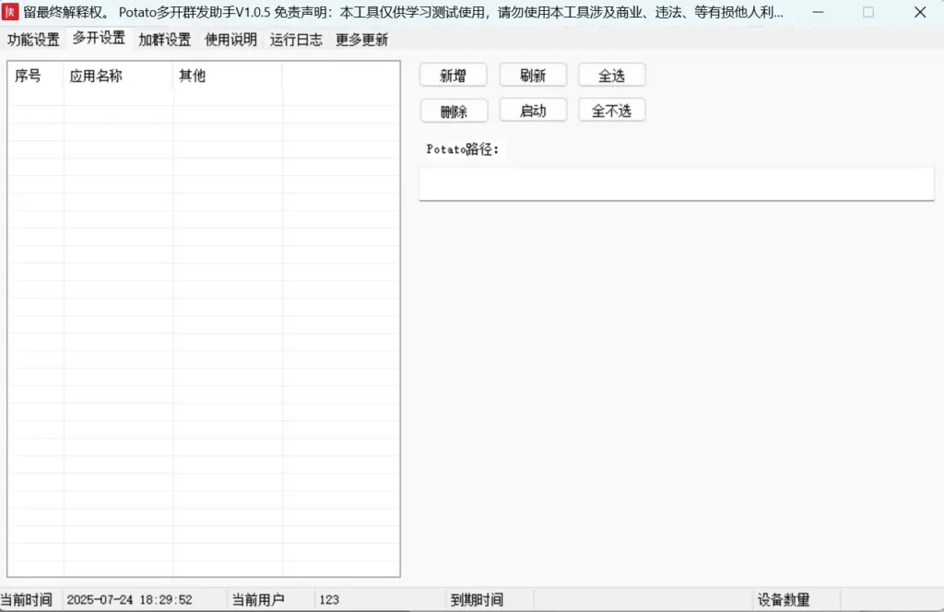The height and width of the screenshot is (612, 944).
Task: Focus the Potato路径 input field
Action: pos(676,184)
